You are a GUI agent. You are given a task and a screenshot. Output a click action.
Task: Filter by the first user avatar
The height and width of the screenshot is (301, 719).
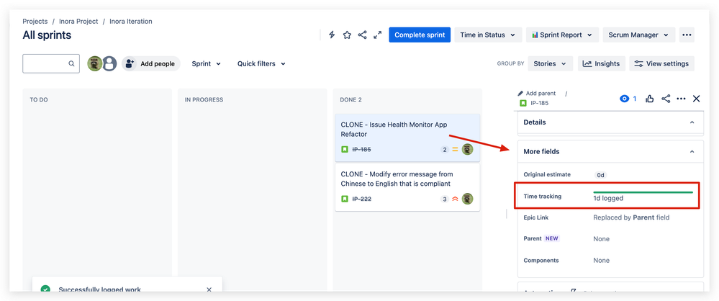tap(95, 64)
